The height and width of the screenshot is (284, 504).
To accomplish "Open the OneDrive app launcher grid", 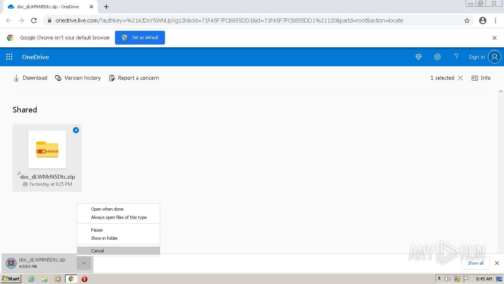I will tap(9, 57).
